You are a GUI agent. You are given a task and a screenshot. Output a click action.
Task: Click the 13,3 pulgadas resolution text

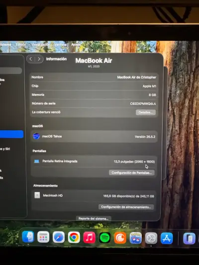(x=134, y=162)
